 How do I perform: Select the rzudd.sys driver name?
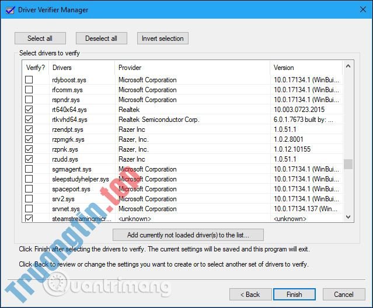65,159
